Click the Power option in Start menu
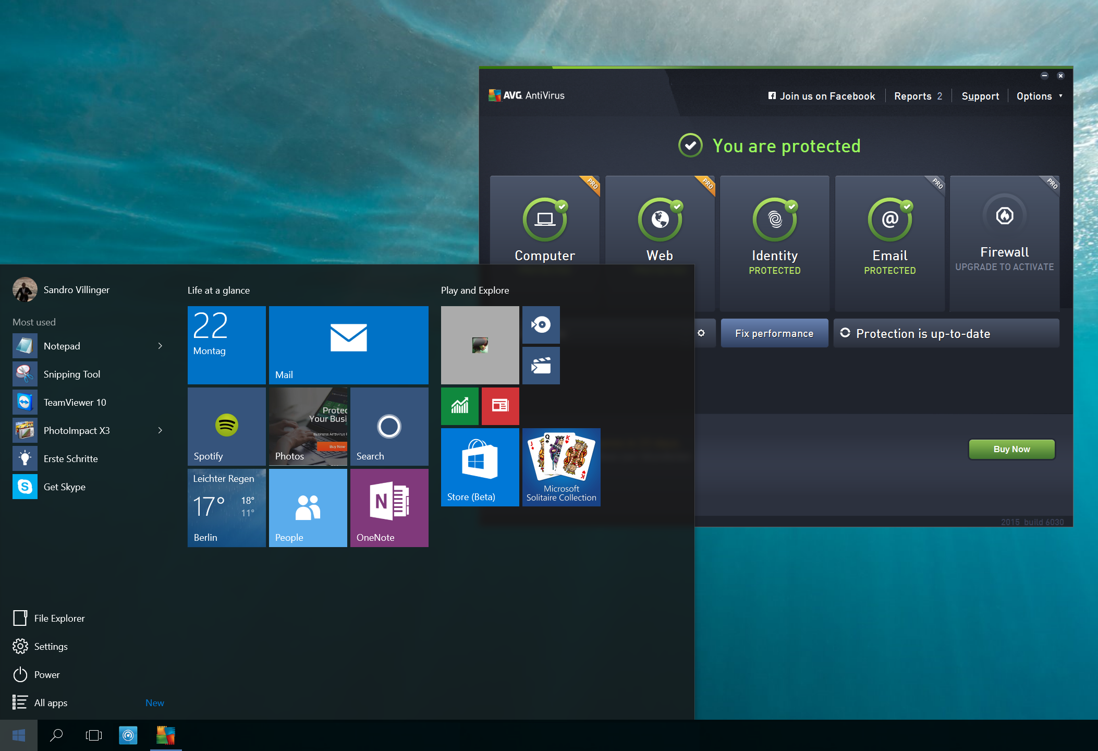1098x751 pixels. [x=36, y=674]
